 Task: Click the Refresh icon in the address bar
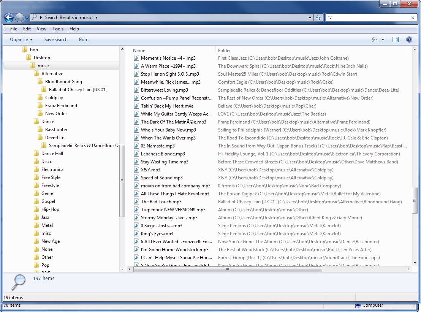pos(318,17)
